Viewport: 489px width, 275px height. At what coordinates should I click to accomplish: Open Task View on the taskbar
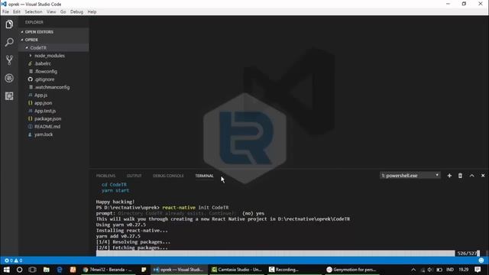32,270
